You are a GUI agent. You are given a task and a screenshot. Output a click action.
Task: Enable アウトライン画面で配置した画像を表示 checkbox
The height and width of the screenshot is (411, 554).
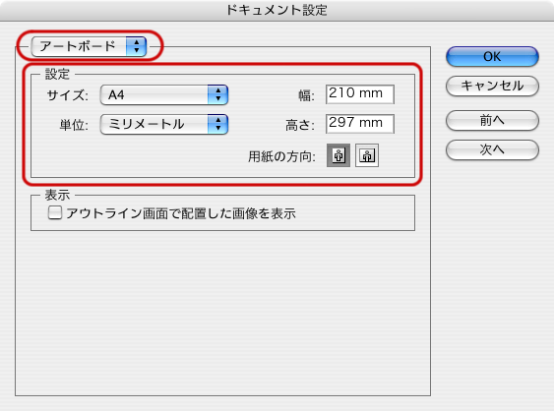tap(55, 213)
